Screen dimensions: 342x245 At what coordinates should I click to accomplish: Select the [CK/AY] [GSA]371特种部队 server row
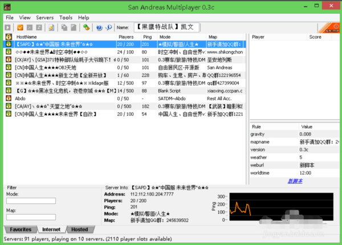[x=124, y=60]
